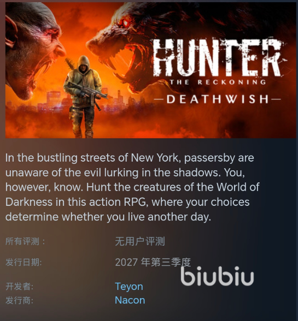Click the HUNTER title logo in banner
298x321 pixels.
tap(218, 57)
